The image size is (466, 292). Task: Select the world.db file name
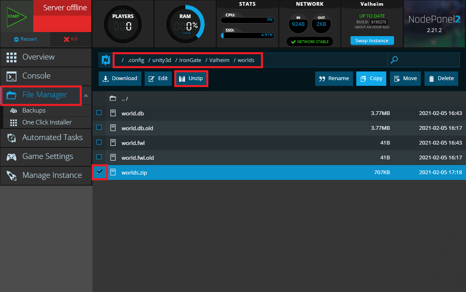pyautogui.click(x=133, y=113)
